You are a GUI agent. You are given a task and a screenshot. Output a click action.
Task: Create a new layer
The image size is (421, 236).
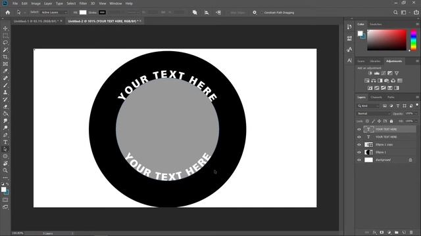(404, 233)
